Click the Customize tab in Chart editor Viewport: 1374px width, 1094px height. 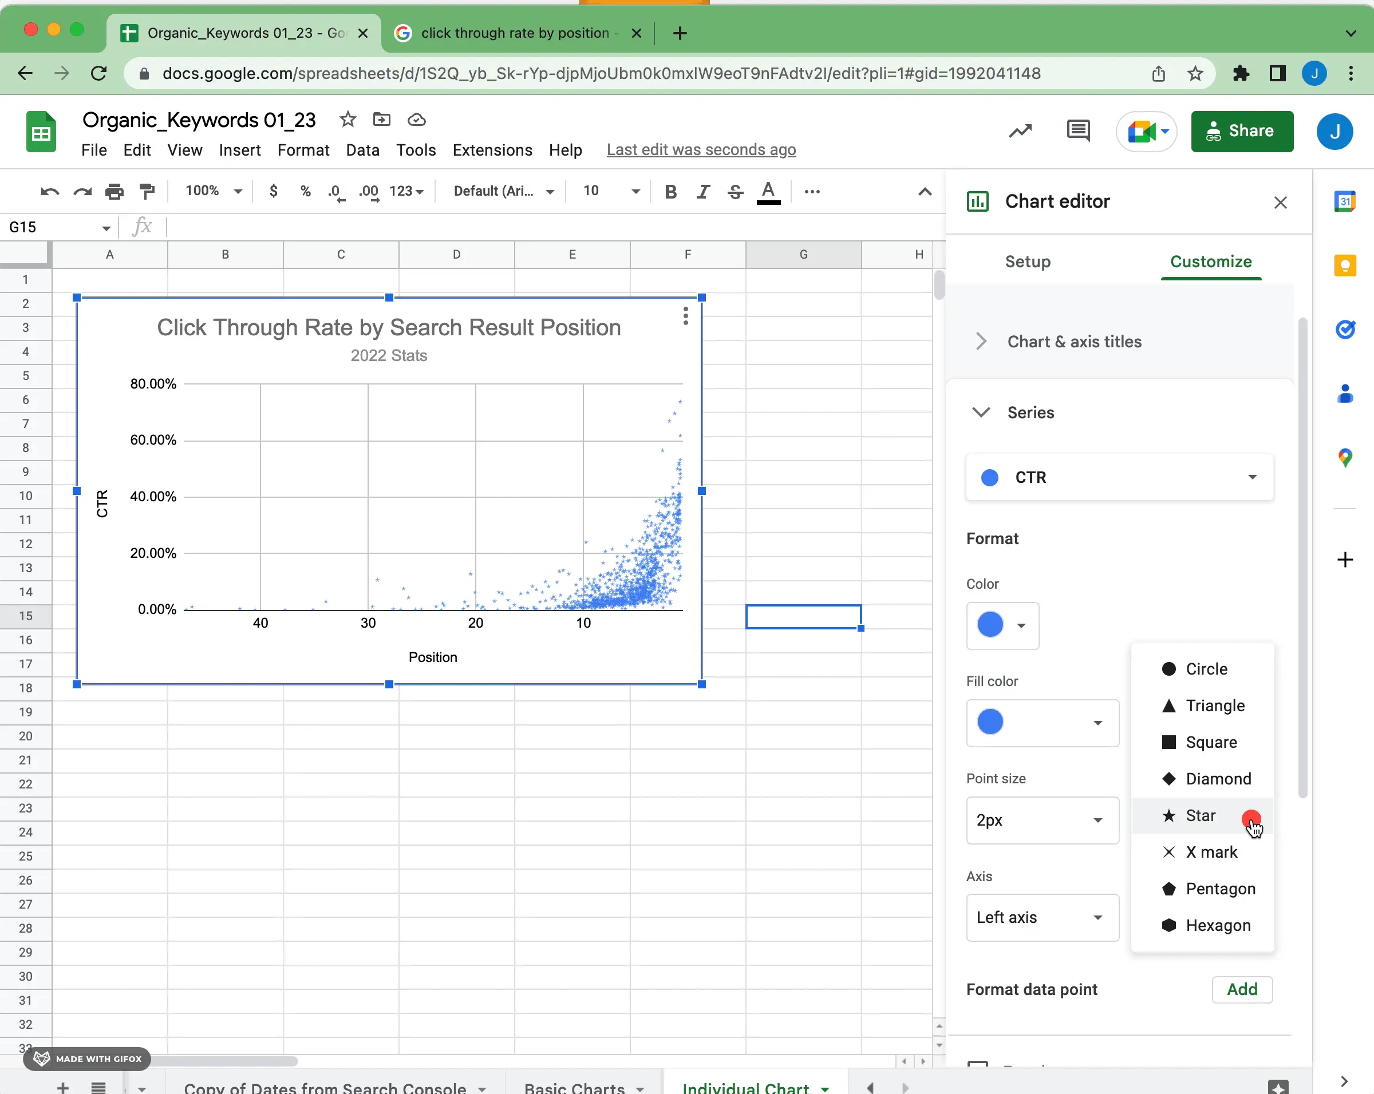(1211, 261)
